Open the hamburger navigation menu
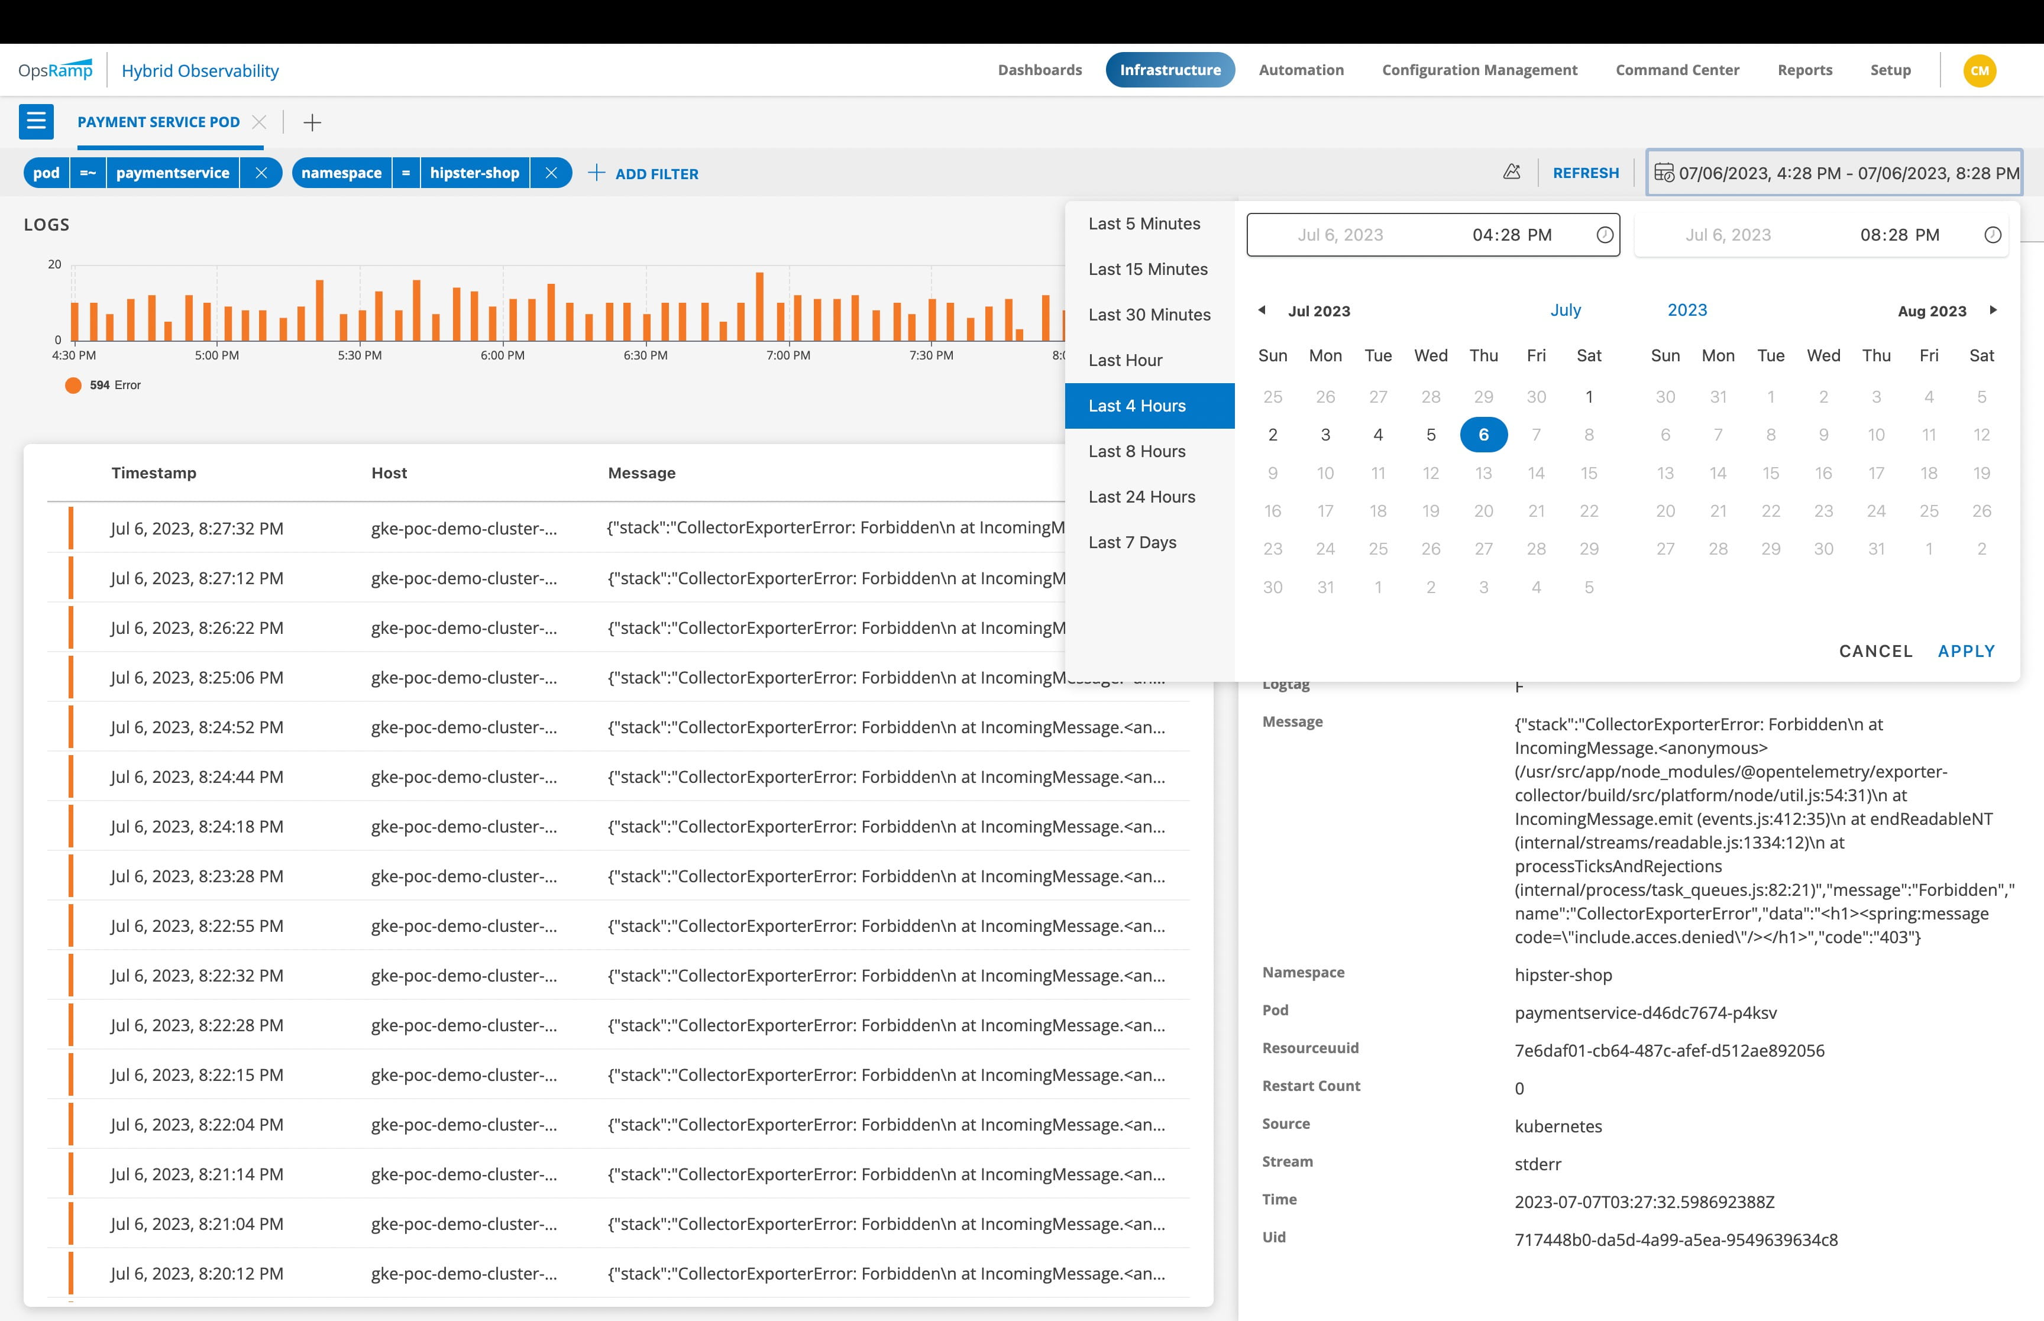Image resolution: width=2044 pixels, height=1321 pixels. (x=36, y=121)
